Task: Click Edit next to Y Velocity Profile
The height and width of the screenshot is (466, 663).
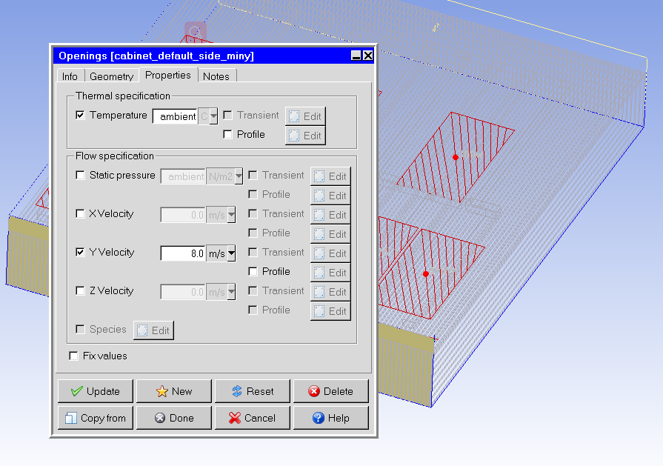Action: (330, 273)
